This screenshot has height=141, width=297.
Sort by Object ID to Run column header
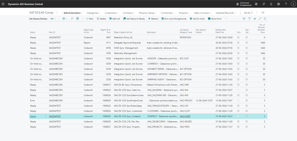(106, 31)
